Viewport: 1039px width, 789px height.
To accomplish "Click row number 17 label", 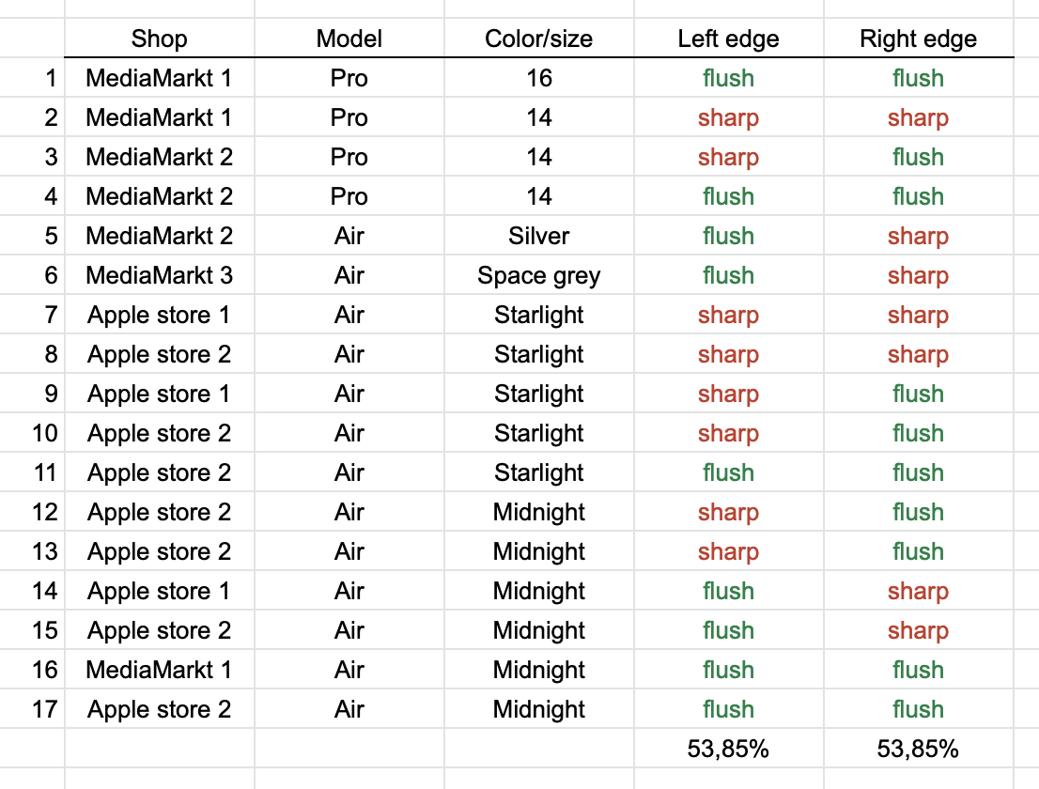I will pyautogui.click(x=45, y=709).
